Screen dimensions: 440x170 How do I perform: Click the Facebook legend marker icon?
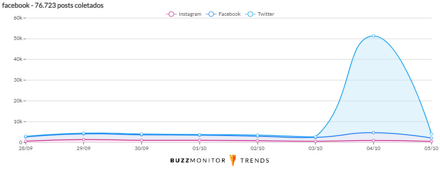(211, 14)
